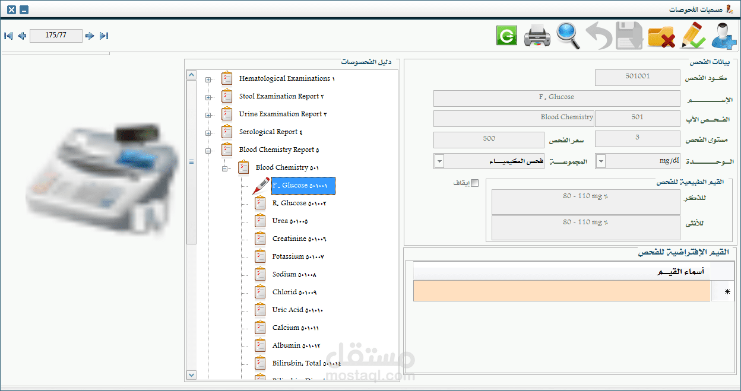
Task: Click the undo arrow toolbar icon
Action: pos(599,36)
